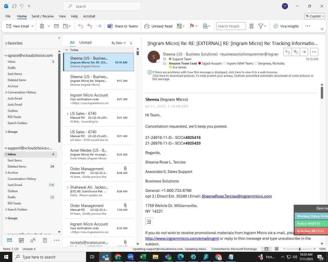Show Unread messages filter tab
328x262 pixels.
point(85,42)
